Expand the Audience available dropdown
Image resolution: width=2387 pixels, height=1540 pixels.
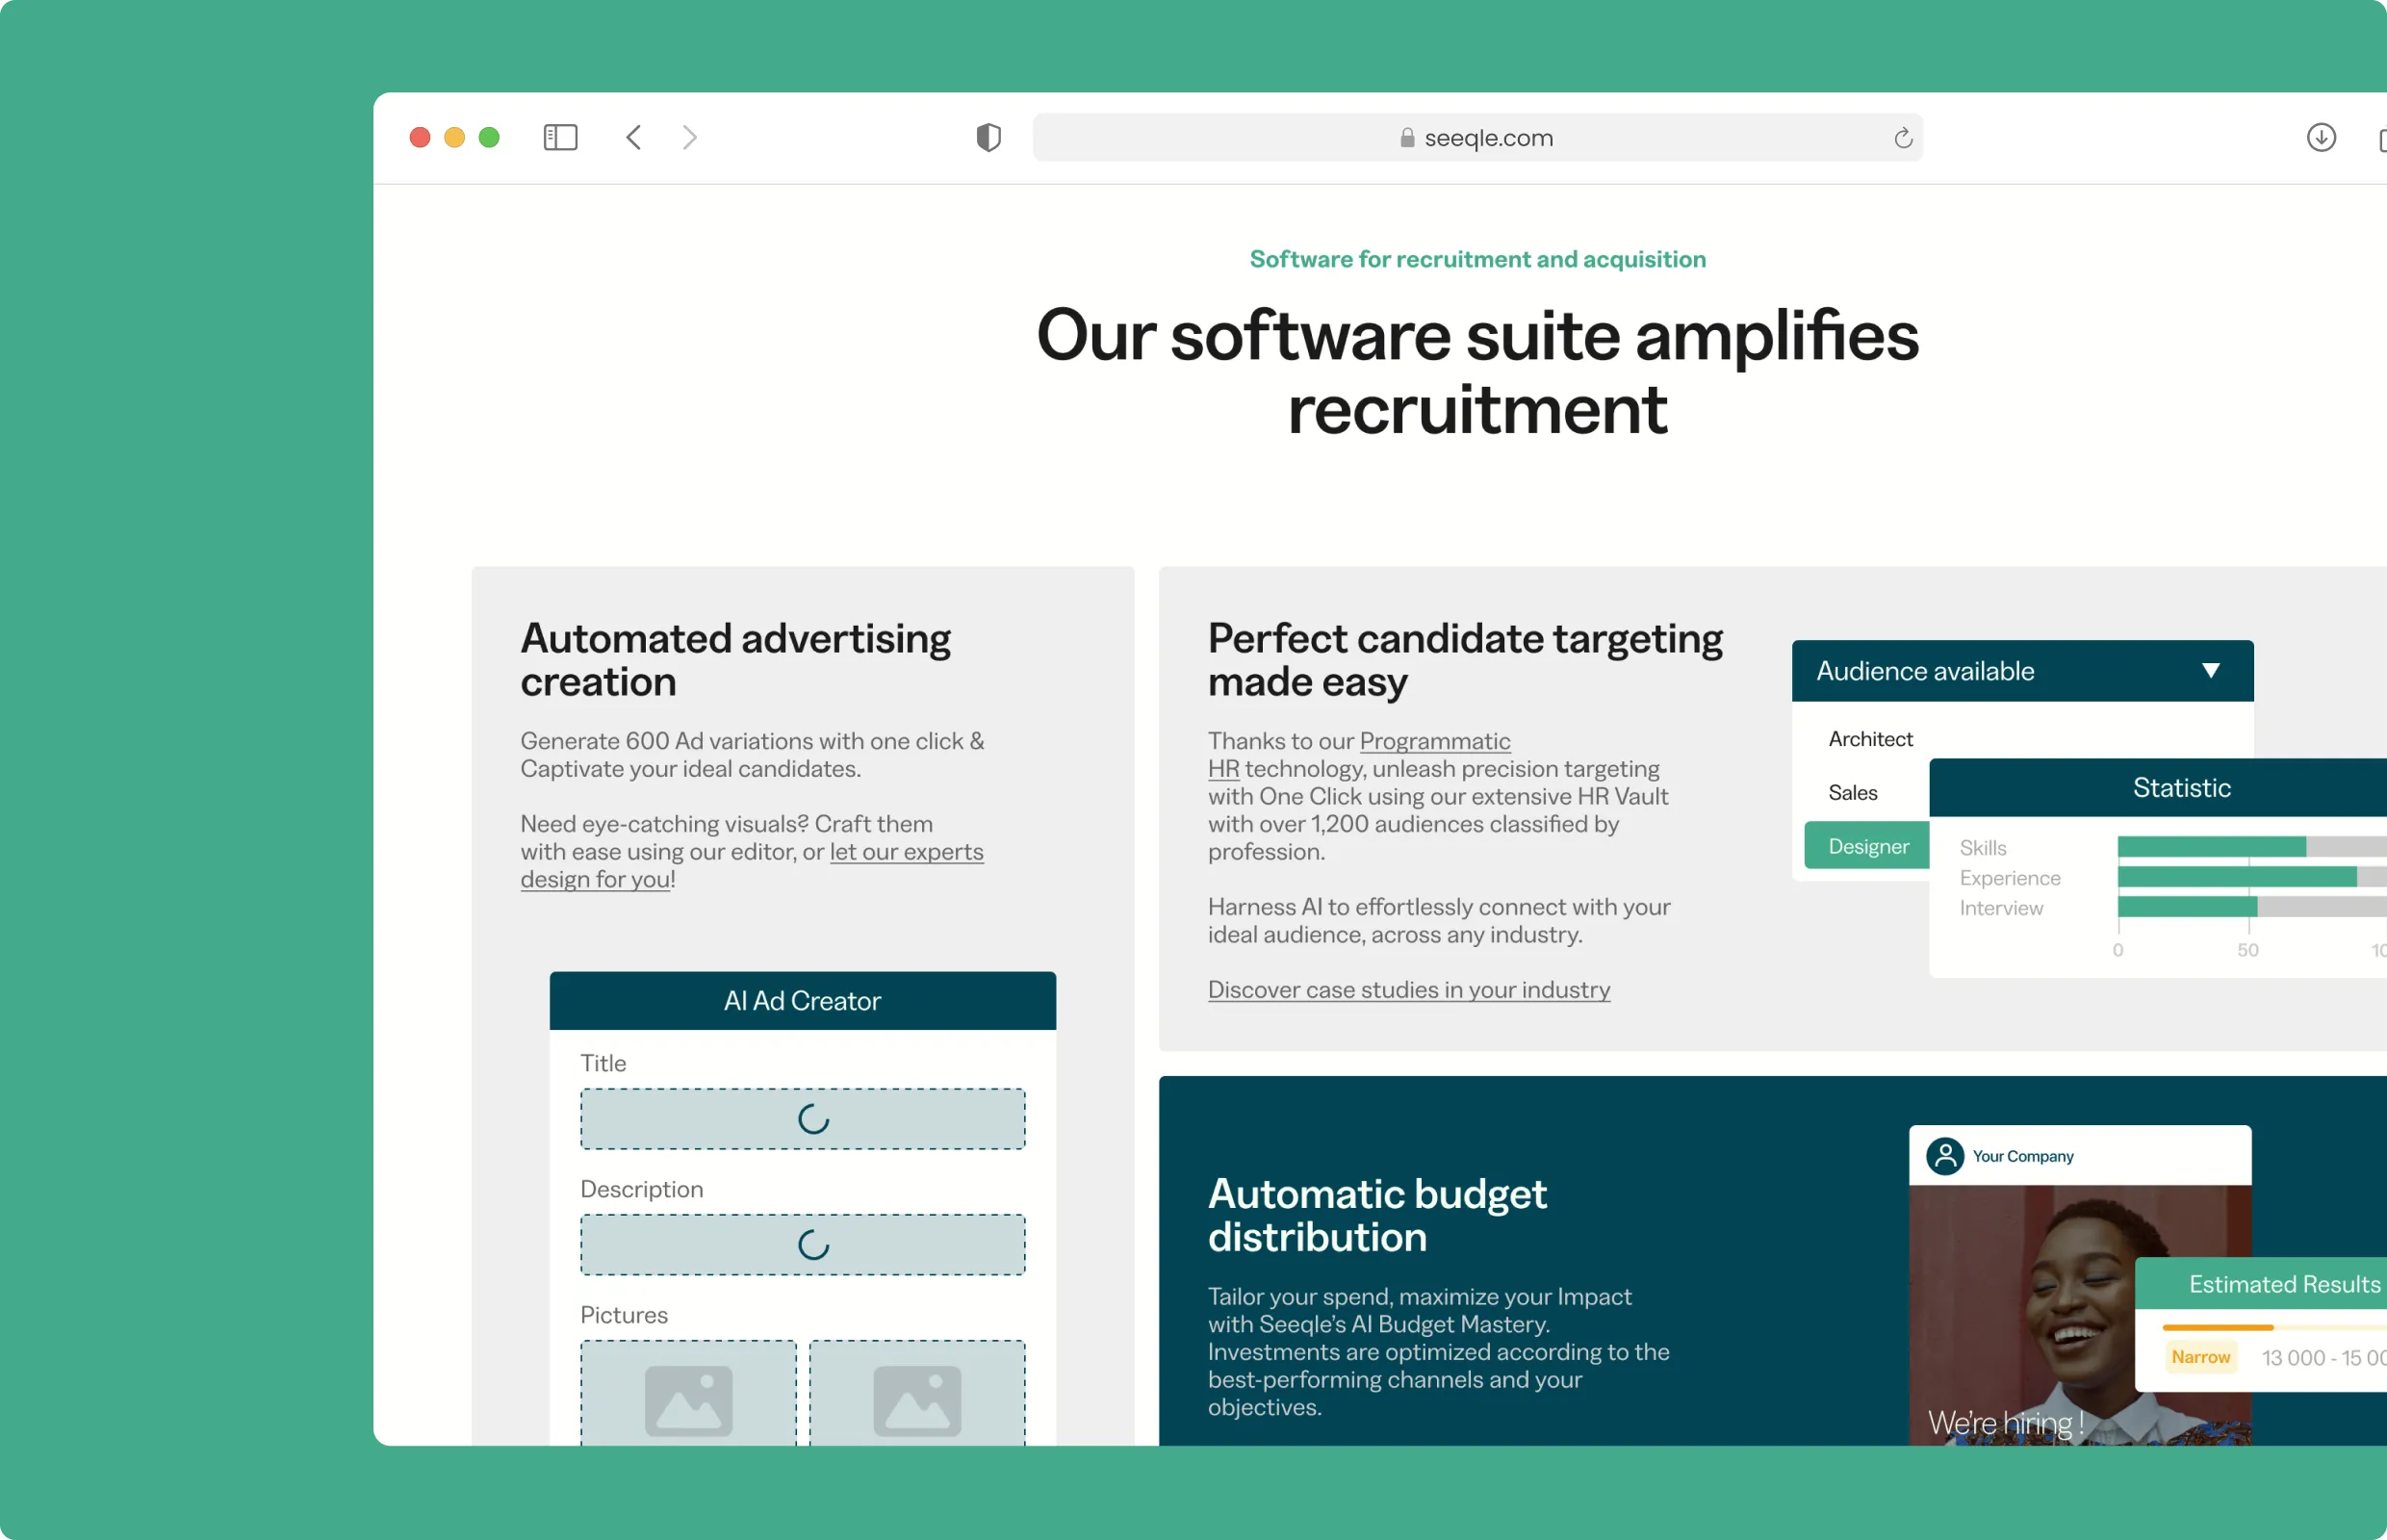tap(2210, 670)
